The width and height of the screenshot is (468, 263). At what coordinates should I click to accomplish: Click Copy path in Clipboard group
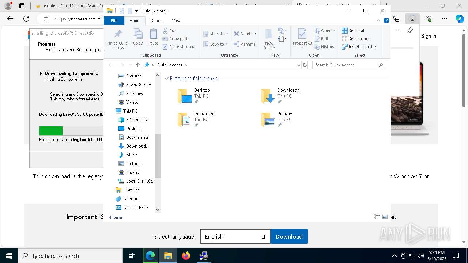pyautogui.click(x=175, y=39)
